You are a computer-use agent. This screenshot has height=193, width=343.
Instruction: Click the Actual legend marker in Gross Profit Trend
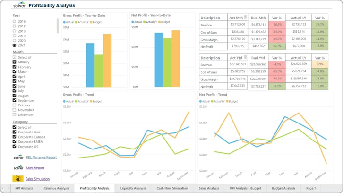pos(64,101)
